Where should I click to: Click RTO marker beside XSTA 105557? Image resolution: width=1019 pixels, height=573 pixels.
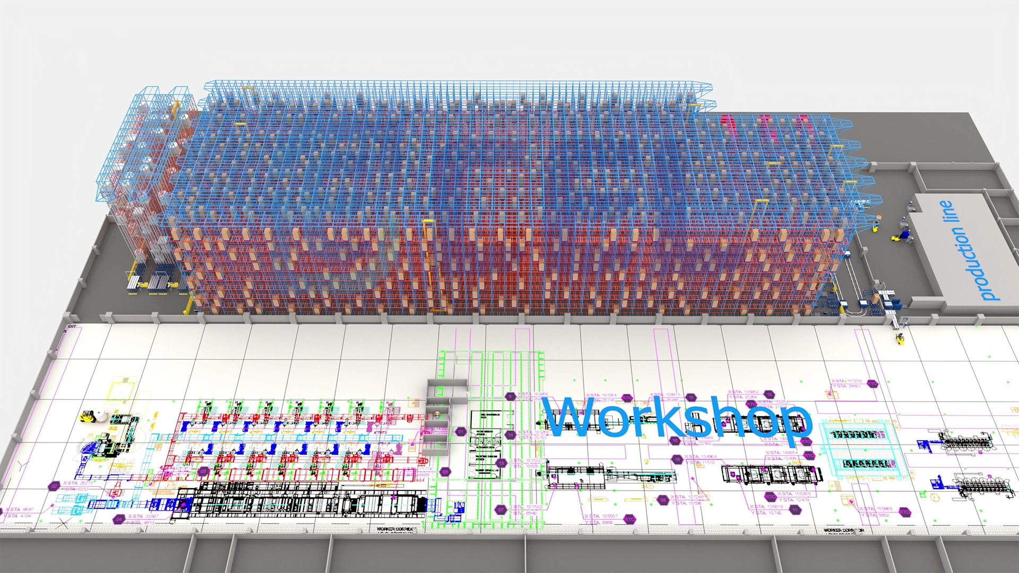[629, 519]
